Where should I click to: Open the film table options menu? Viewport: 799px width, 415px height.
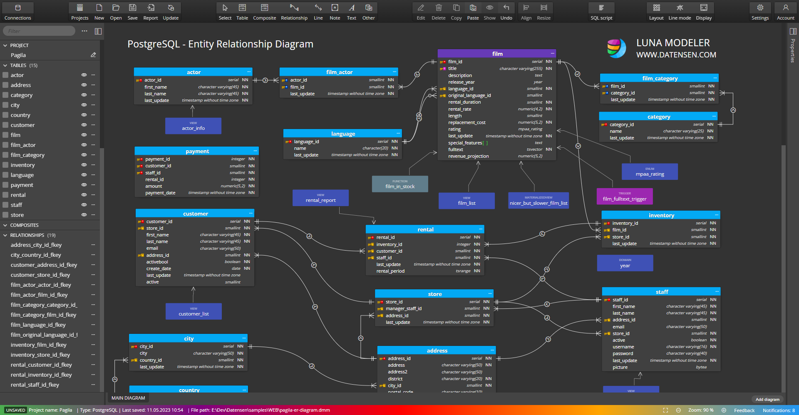93,135
